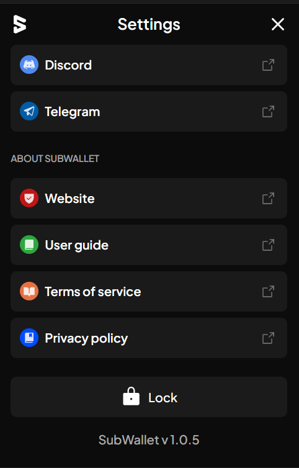Open Privacy policy external link arrow
This screenshot has width=299, height=468.
tap(268, 338)
